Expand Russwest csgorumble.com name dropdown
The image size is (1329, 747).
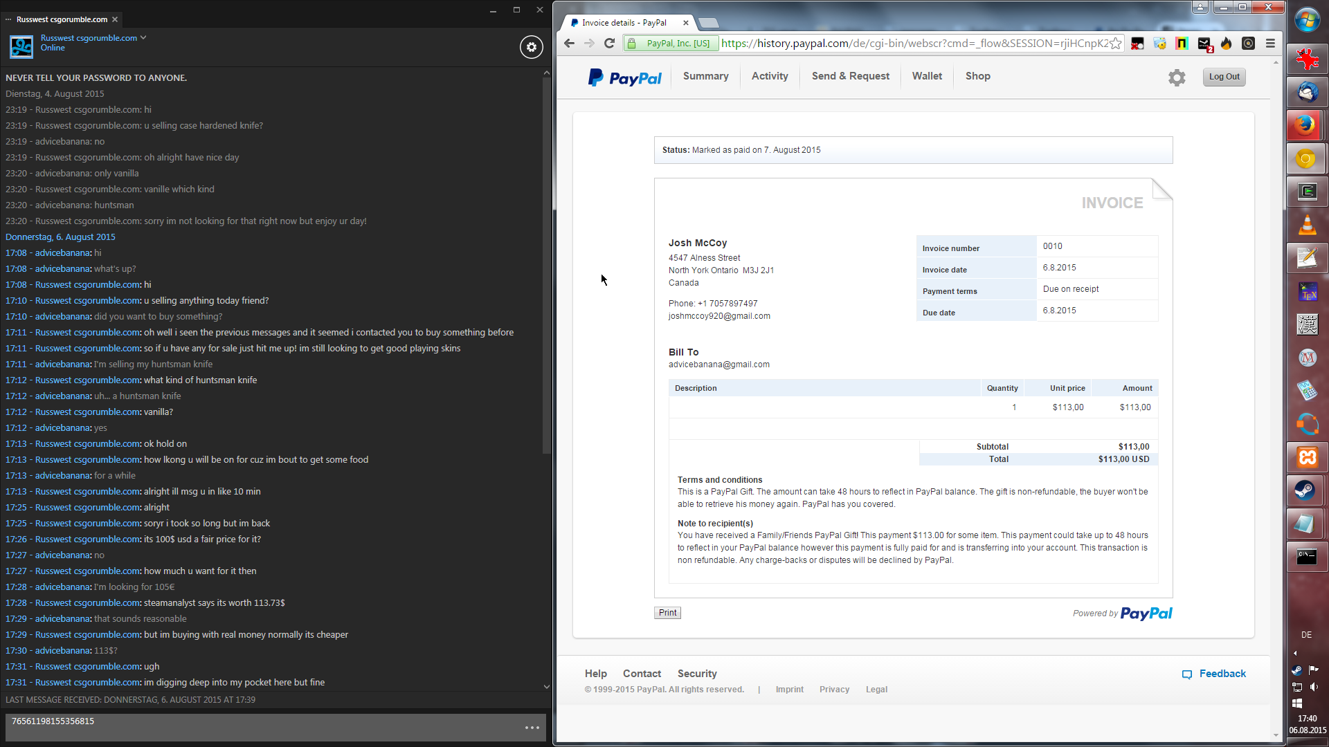(x=143, y=38)
